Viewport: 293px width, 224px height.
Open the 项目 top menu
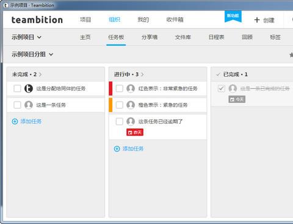(85, 19)
